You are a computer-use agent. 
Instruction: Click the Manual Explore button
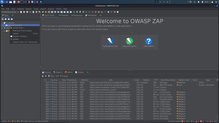129,42
